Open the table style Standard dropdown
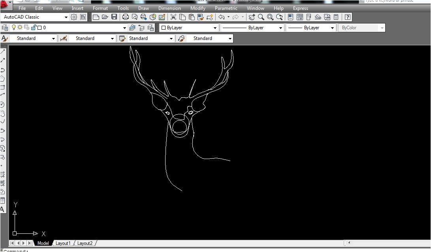Screen dimensions: 431x252 coord(171,38)
